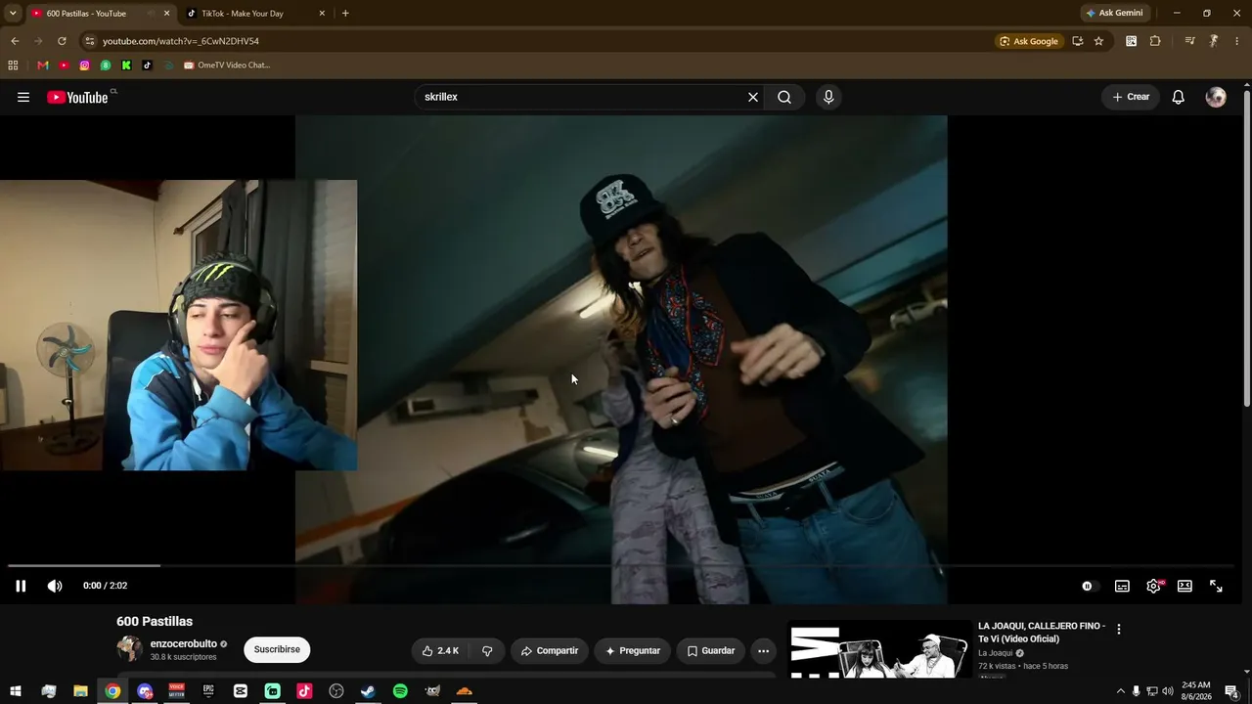Open a new browser tab

point(345,14)
